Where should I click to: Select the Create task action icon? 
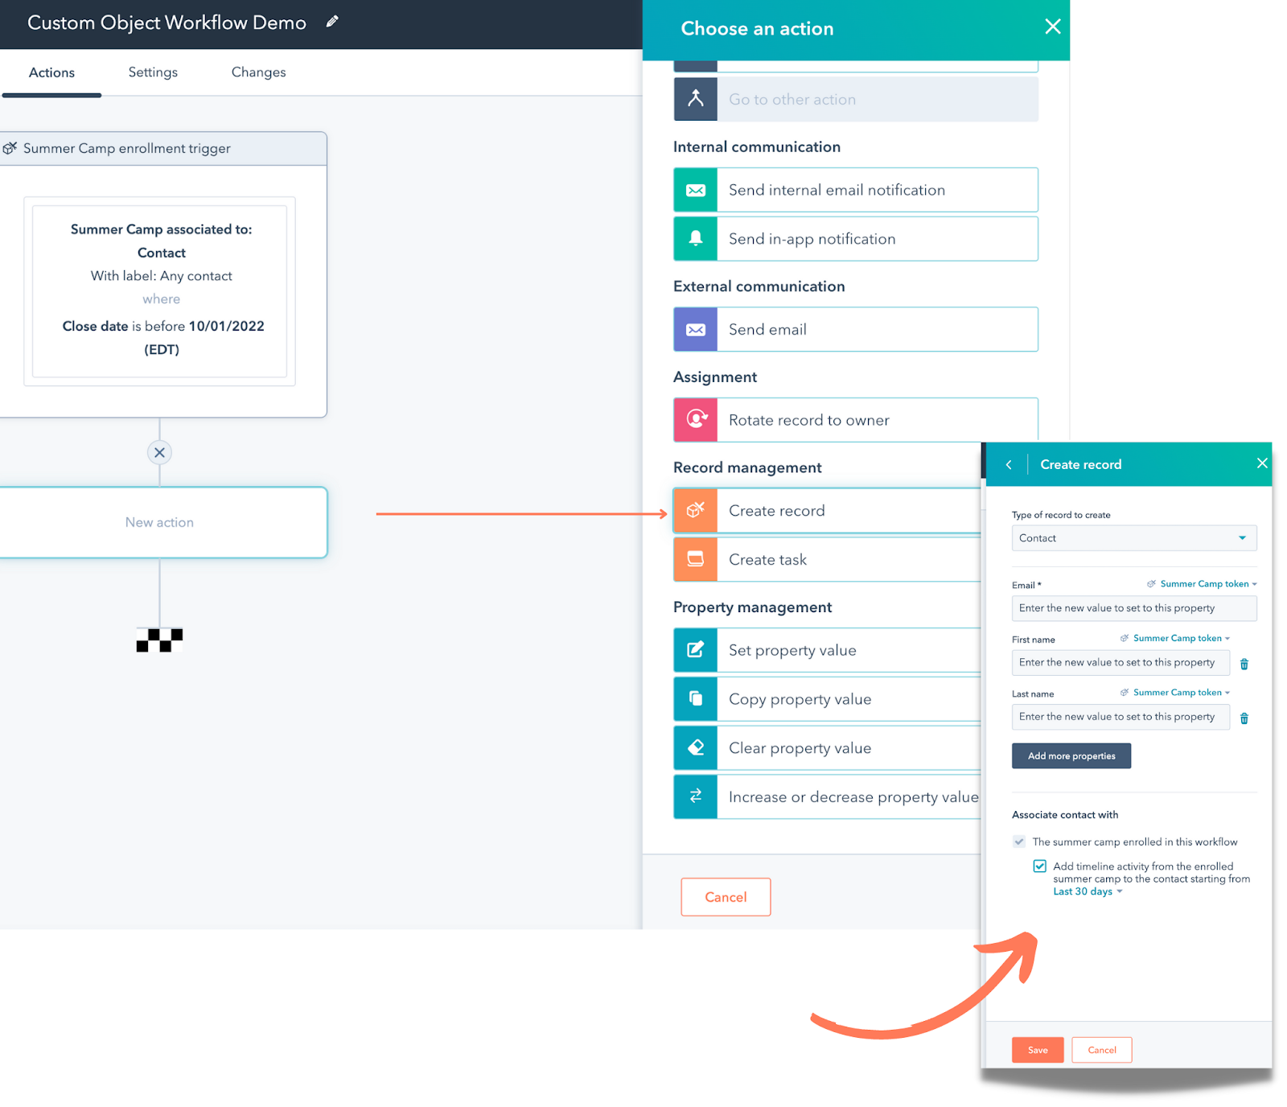click(694, 559)
